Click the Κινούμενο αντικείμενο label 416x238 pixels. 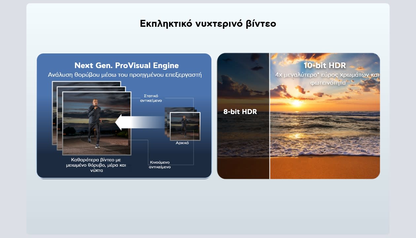tap(159, 165)
